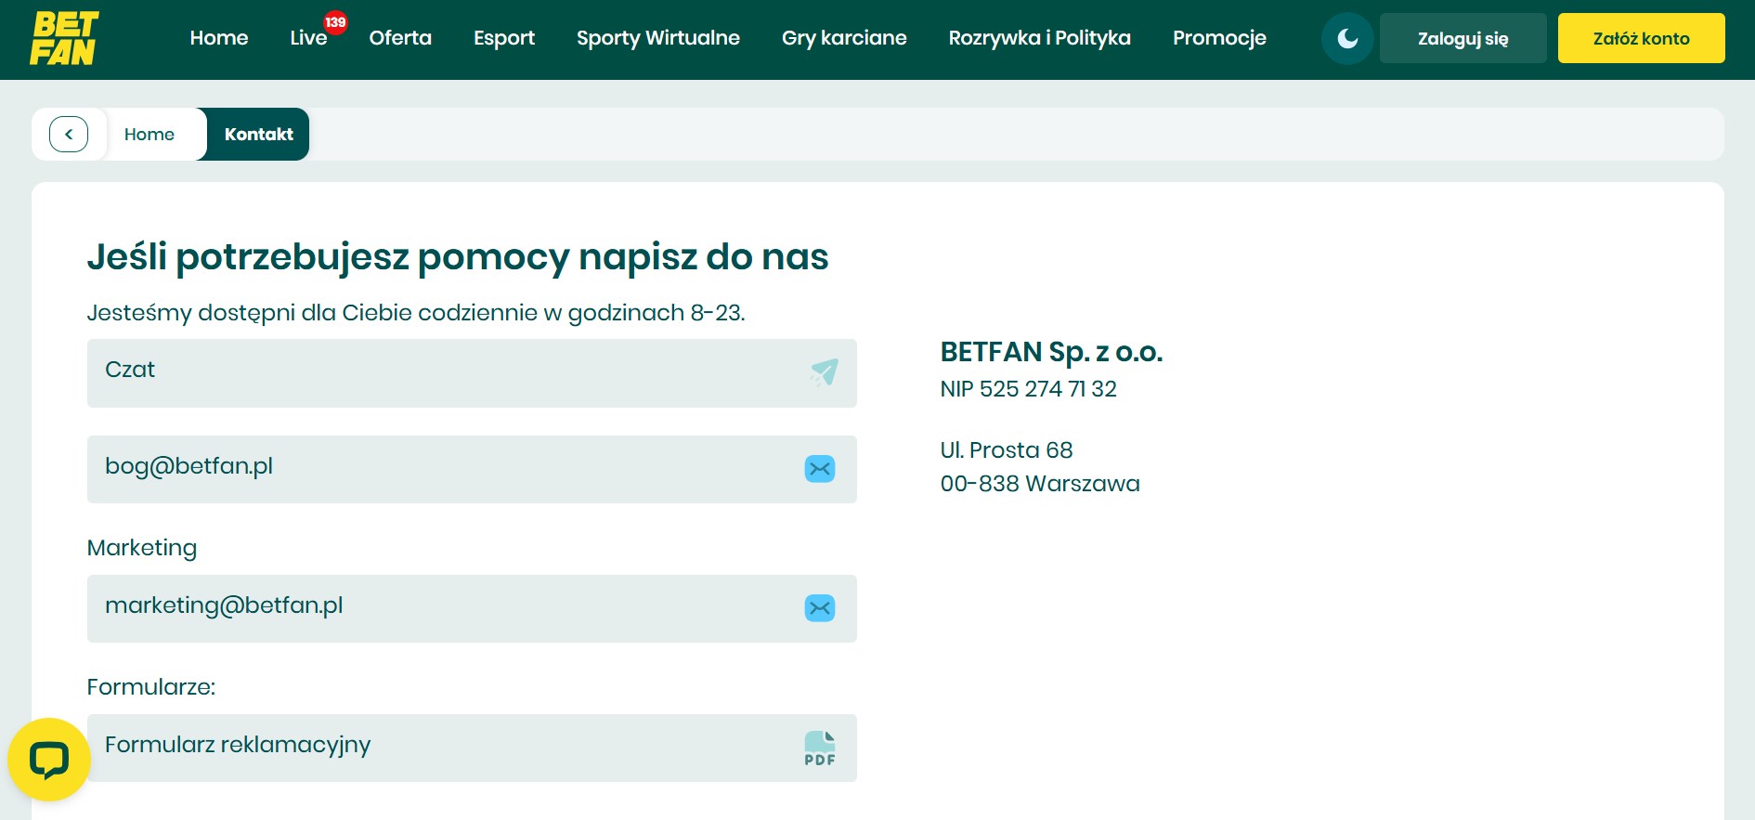Click the PDF icon for Formularz reklamacyjny
This screenshot has height=820, width=1755.
coord(820,748)
